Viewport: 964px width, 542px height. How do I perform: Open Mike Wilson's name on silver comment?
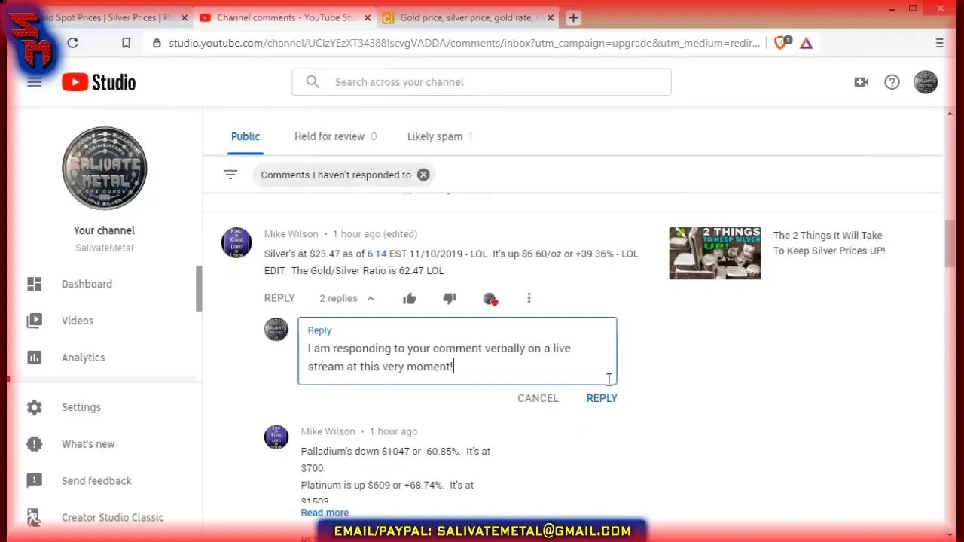291,234
